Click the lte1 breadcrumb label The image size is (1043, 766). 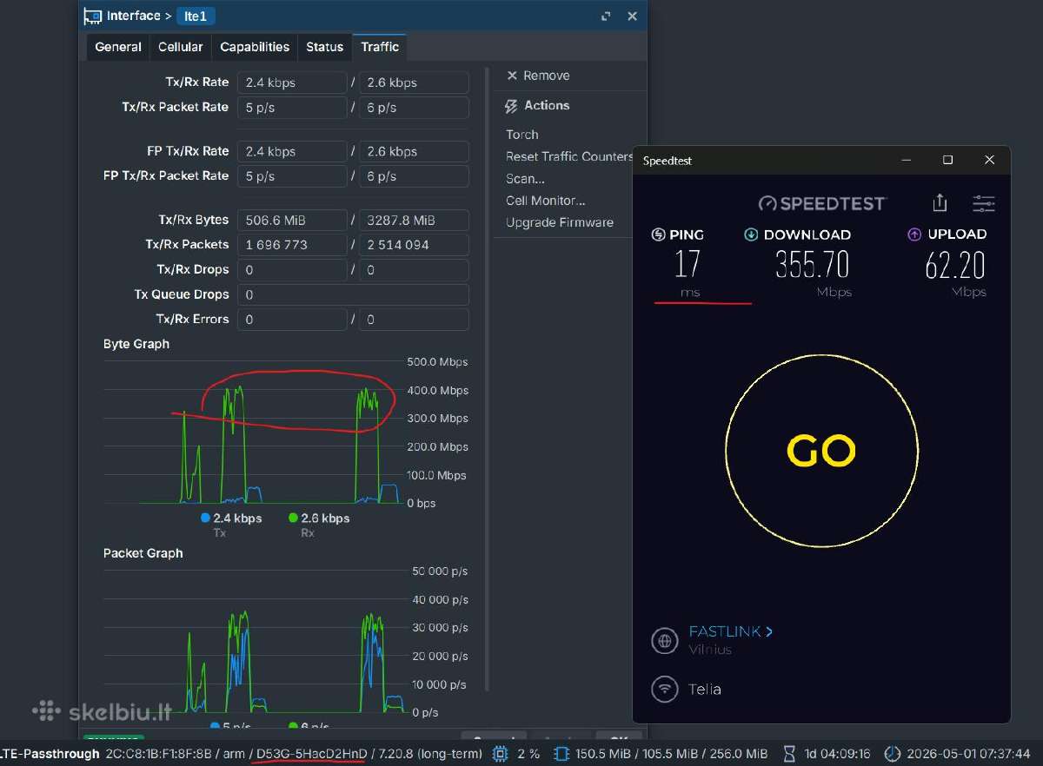pos(196,16)
